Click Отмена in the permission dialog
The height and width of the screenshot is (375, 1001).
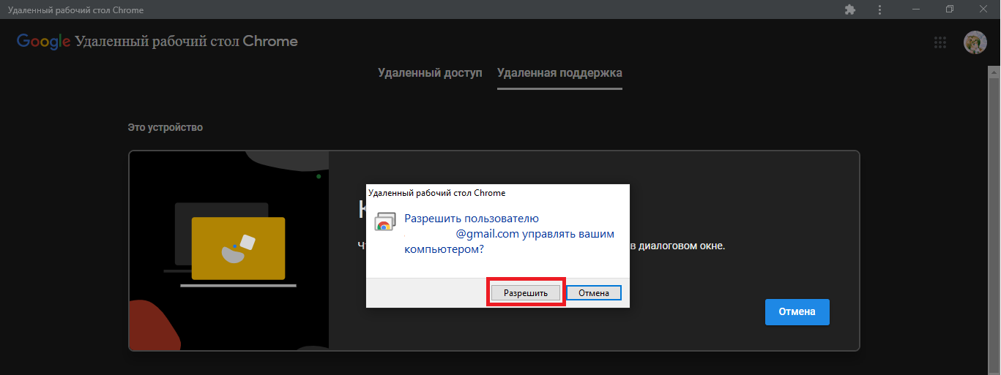594,293
